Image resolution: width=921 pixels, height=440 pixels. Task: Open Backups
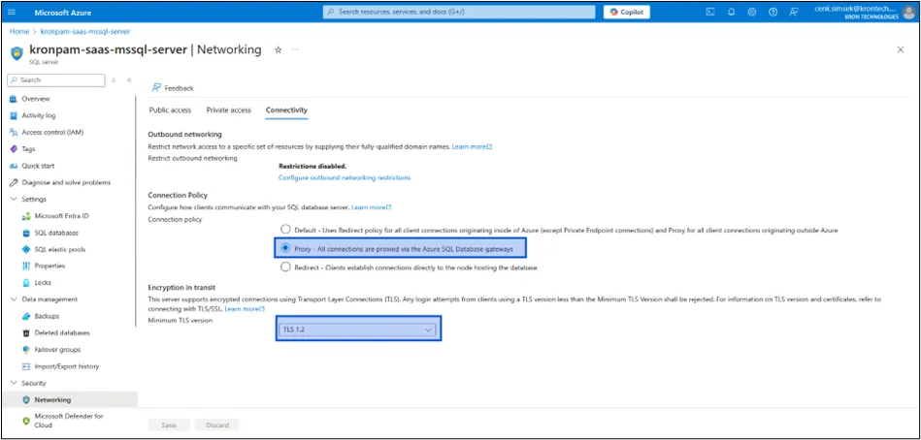(x=47, y=316)
